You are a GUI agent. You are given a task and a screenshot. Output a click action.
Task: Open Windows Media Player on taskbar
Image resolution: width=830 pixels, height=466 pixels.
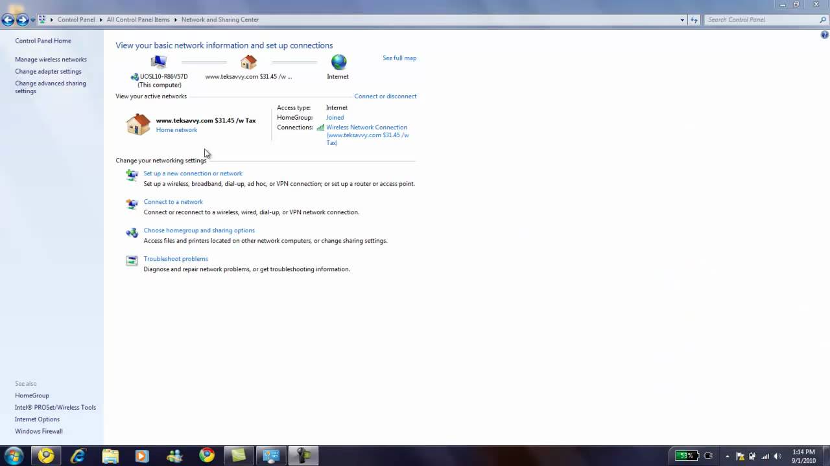(x=142, y=456)
